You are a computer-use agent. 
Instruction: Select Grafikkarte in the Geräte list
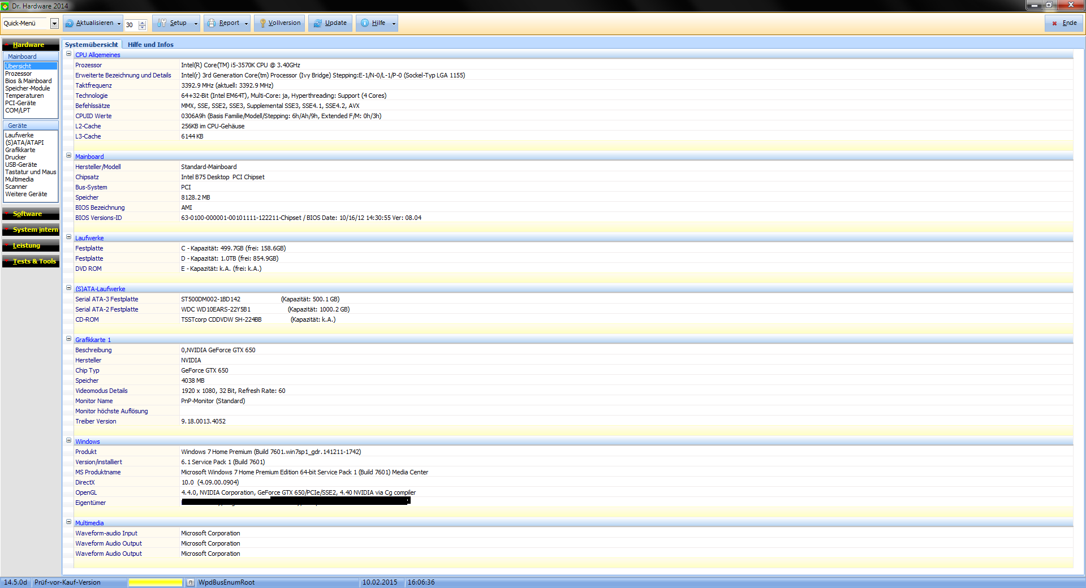20,150
